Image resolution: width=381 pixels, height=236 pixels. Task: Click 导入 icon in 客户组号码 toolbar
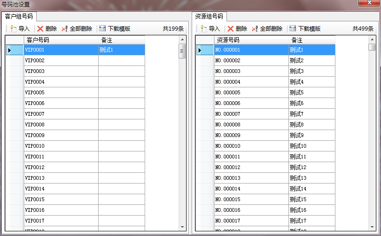(13, 29)
